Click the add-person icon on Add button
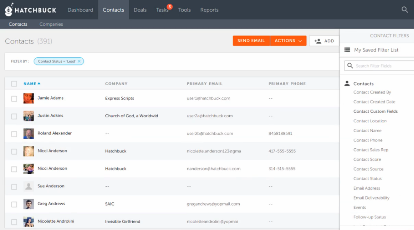 pos(318,41)
